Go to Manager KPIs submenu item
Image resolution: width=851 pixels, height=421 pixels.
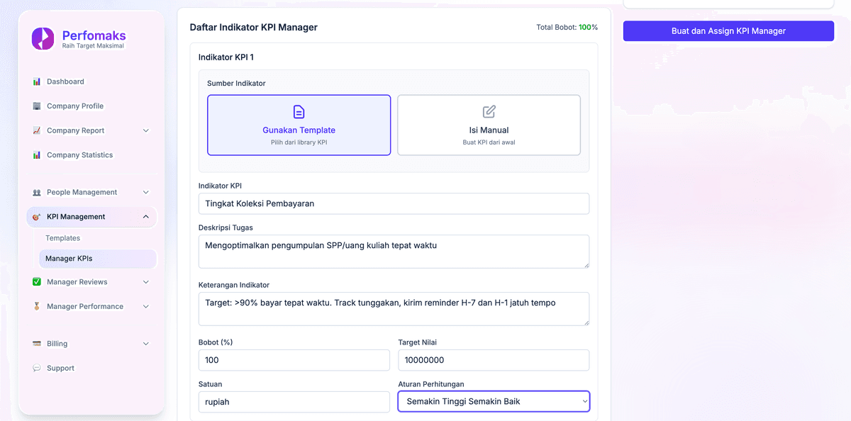(69, 259)
